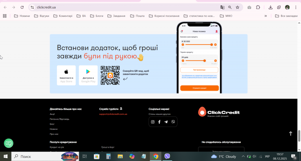Open the Блог footer link
Viewport: 301px width, 161px height.
52,124
